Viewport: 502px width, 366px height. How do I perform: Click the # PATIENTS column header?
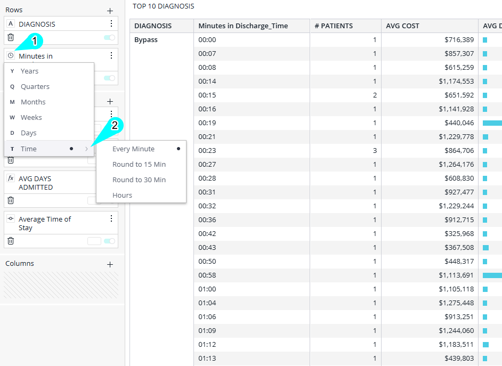(334, 26)
